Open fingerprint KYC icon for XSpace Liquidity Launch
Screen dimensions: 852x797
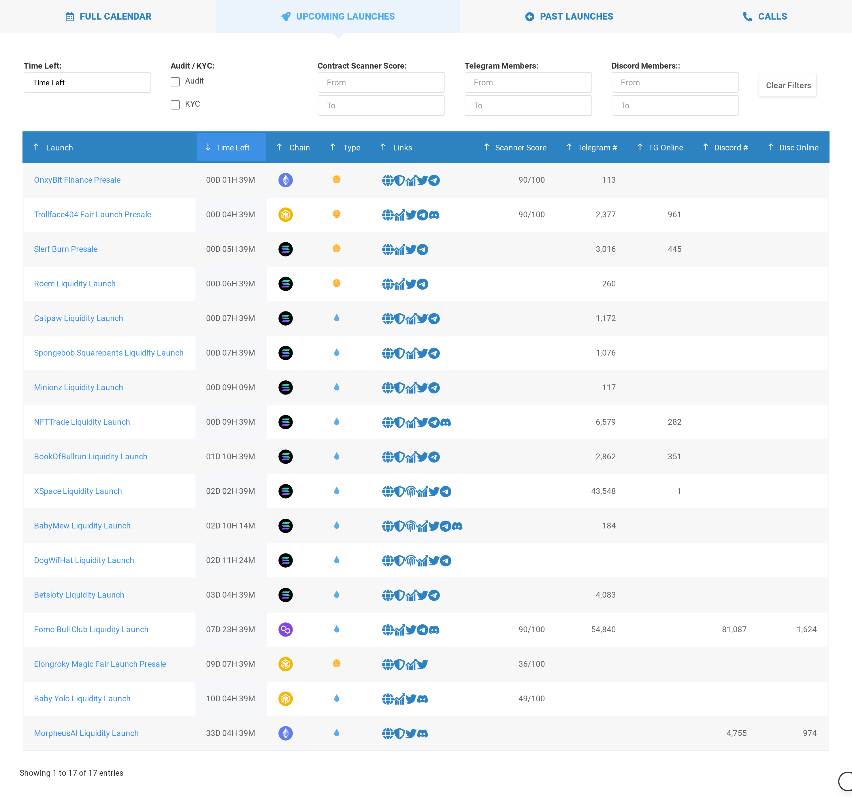coord(410,492)
